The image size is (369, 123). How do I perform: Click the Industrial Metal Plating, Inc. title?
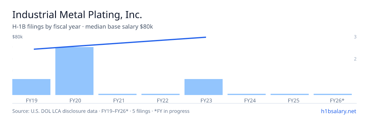(77, 15)
